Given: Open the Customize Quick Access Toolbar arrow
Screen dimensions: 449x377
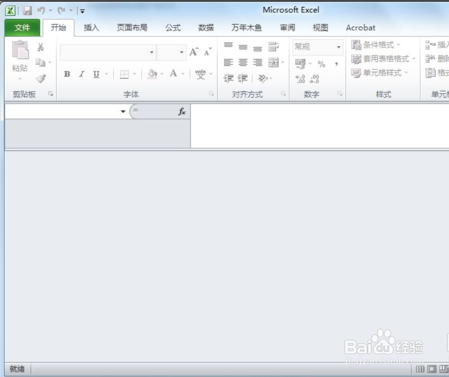Looking at the screenshot, I should [x=82, y=11].
